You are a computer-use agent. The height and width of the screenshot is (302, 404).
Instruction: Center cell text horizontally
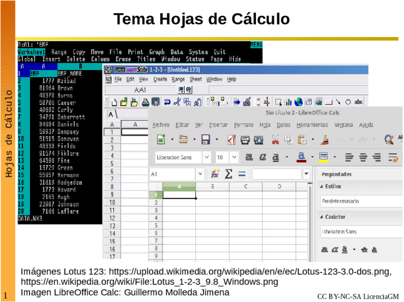tap(363, 157)
